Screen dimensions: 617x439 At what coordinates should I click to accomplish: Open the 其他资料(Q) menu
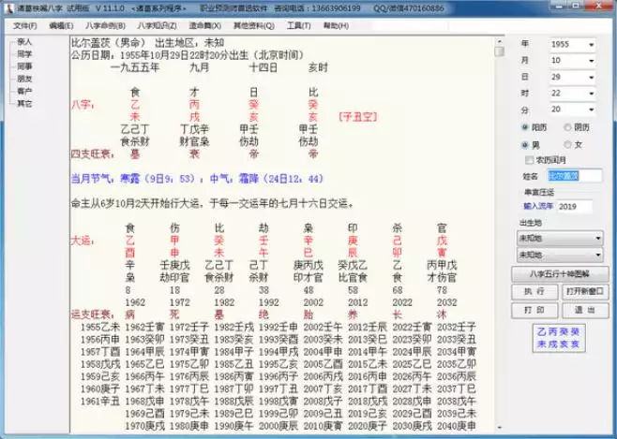254,26
